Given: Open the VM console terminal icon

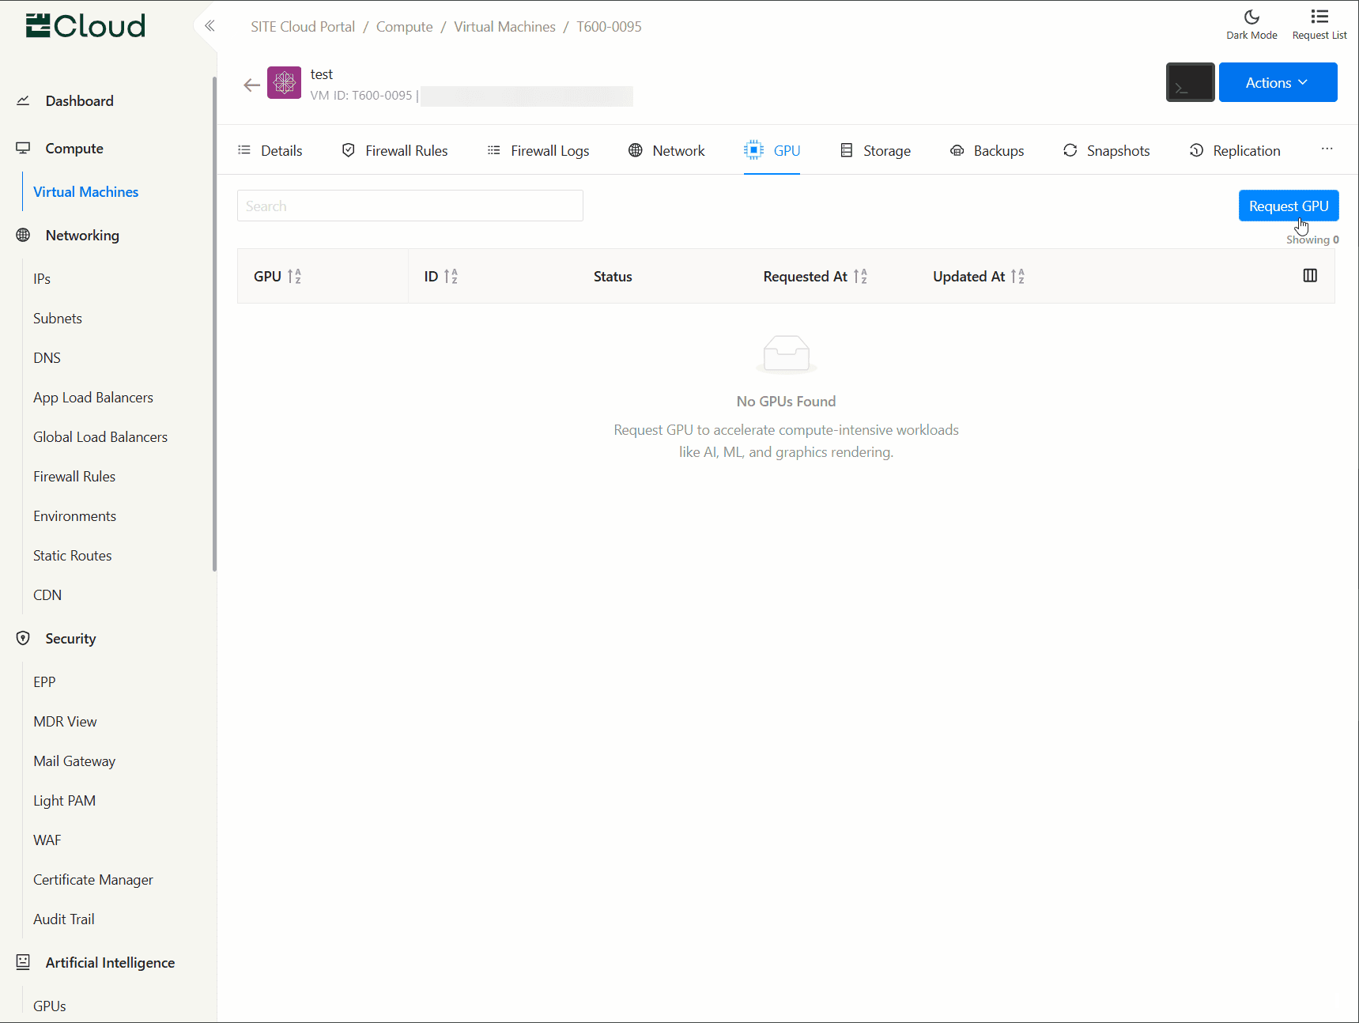Looking at the screenshot, I should (1189, 82).
